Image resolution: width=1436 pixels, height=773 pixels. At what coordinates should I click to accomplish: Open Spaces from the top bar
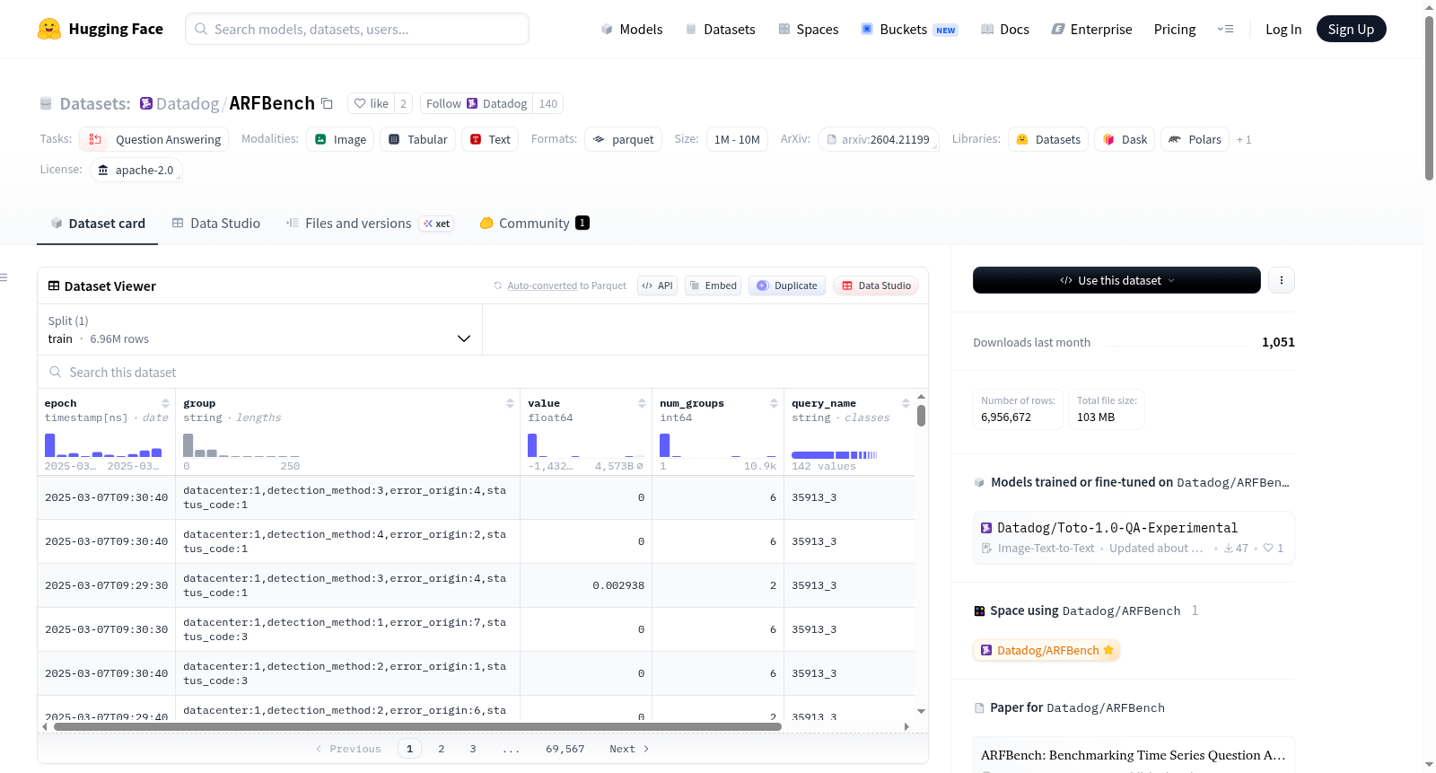pyautogui.click(x=808, y=30)
